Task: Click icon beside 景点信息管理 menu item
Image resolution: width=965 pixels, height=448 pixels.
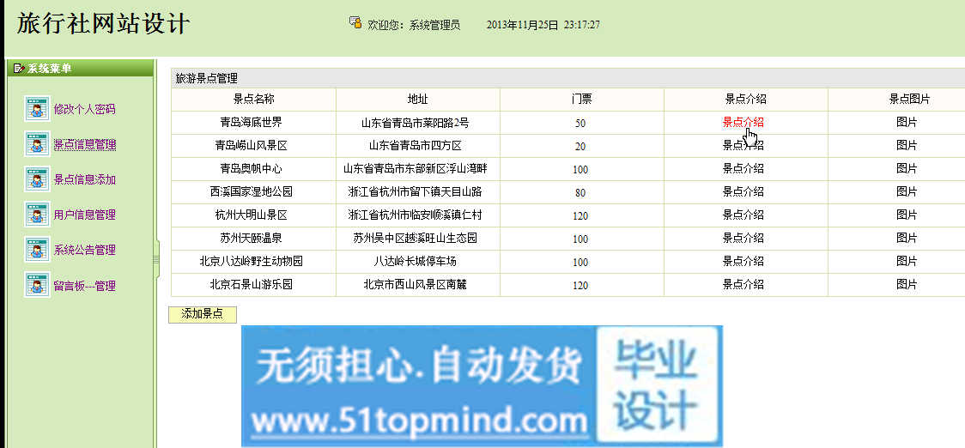Action: point(37,144)
